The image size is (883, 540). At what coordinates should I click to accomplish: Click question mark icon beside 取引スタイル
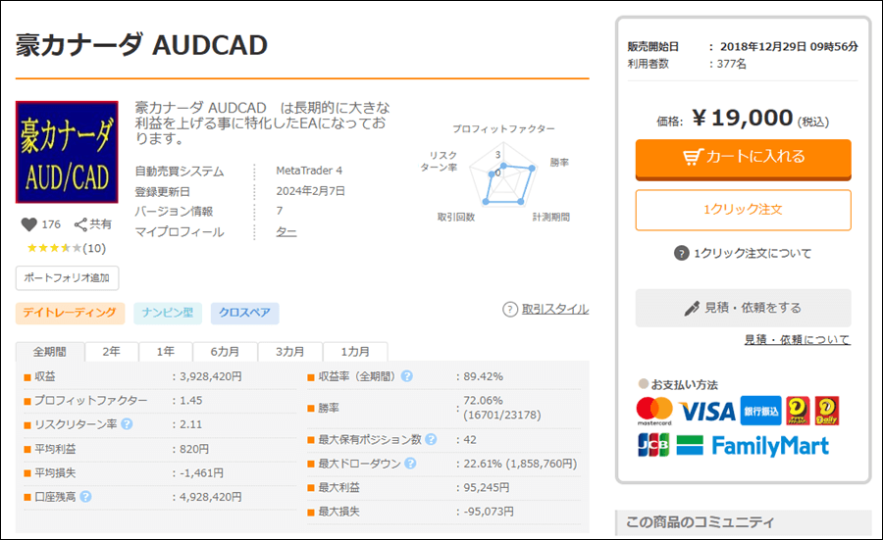509,309
